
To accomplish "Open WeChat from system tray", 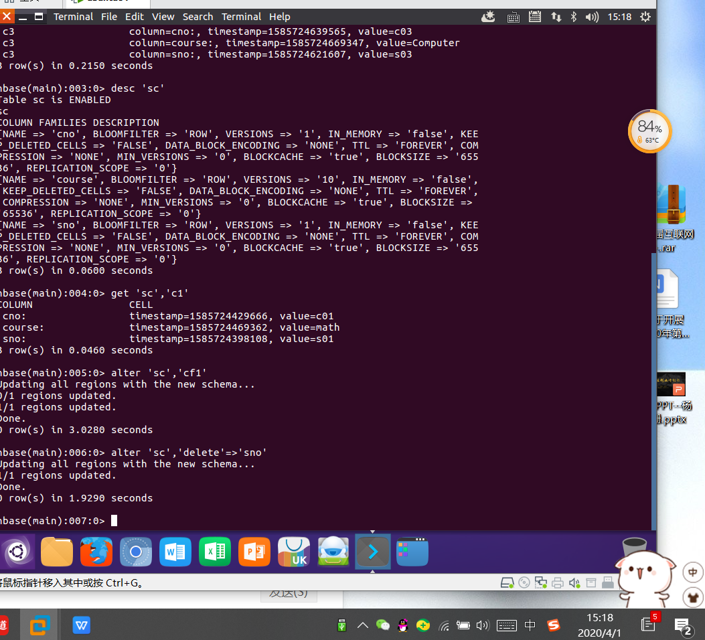I will pos(382,625).
